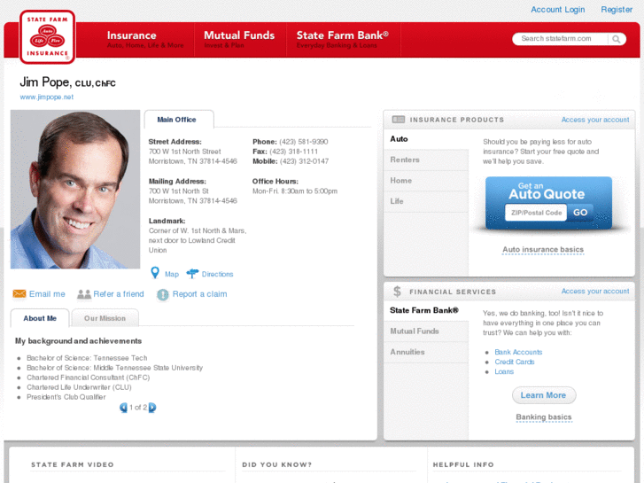644x483 pixels.
Task: Click the refer a friend people icon
Action: click(x=84, y=294)
